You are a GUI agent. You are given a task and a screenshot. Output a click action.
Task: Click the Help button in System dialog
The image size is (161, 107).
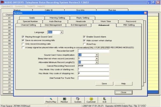click(x=123, y=83)
